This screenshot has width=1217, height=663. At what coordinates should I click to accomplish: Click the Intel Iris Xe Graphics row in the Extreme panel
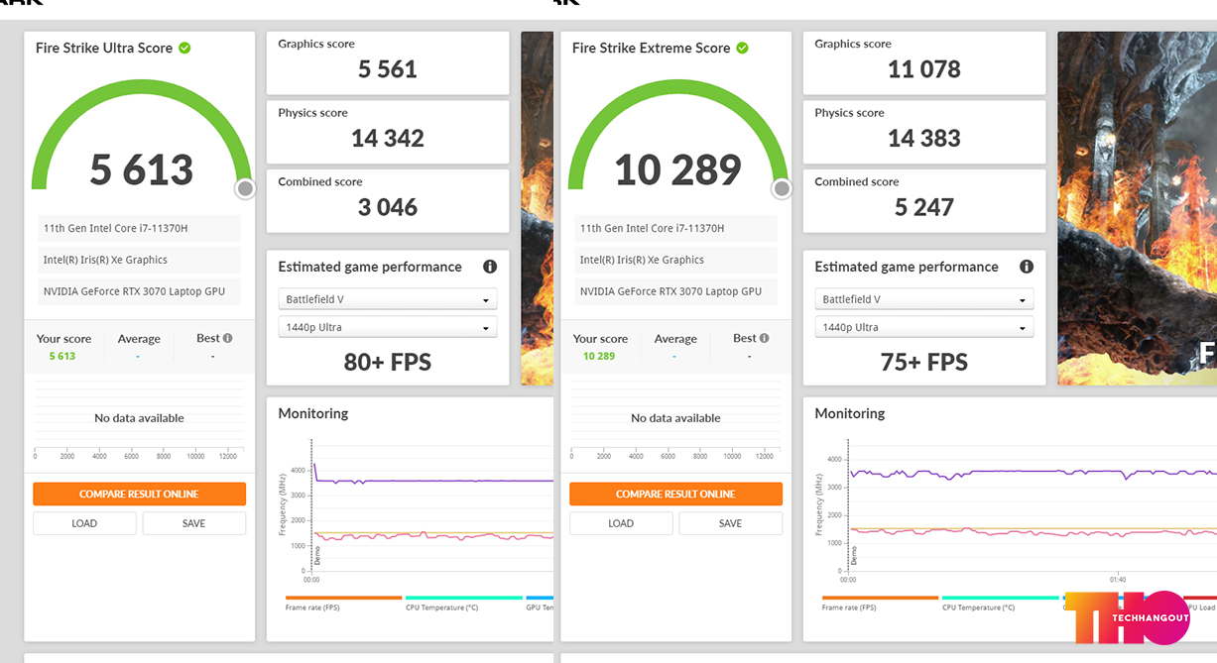click(675, 260)
